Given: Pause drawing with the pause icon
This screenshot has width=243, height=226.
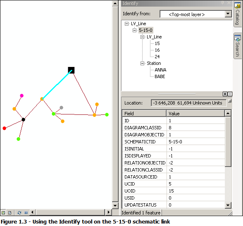Looking at the screenshot, I should pos(26,213).
